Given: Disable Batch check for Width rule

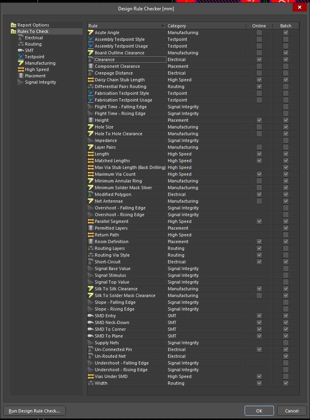Looking at the screenshot, I should point(286,383).
